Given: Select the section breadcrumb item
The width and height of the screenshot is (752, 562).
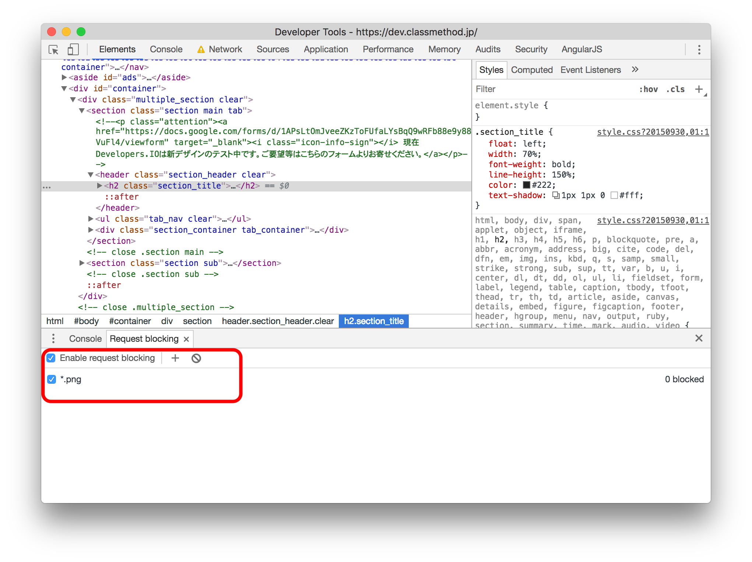Looking at the screenshot, I should [197, 321].
